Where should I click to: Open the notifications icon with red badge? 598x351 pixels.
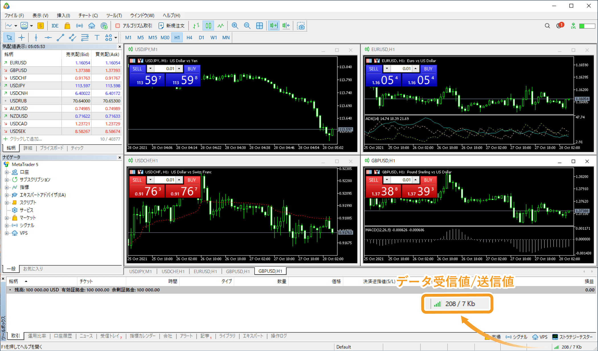click(x=560, y=26)
